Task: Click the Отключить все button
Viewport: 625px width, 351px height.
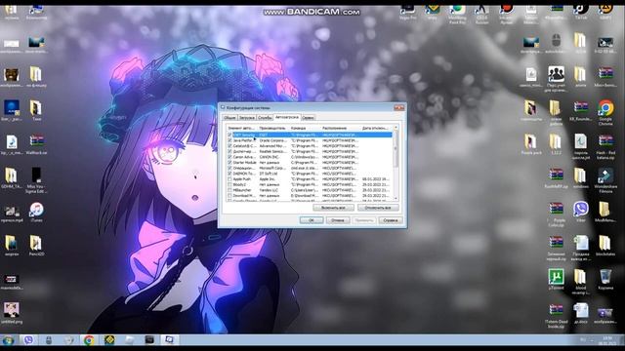Action: coord(378,208)
